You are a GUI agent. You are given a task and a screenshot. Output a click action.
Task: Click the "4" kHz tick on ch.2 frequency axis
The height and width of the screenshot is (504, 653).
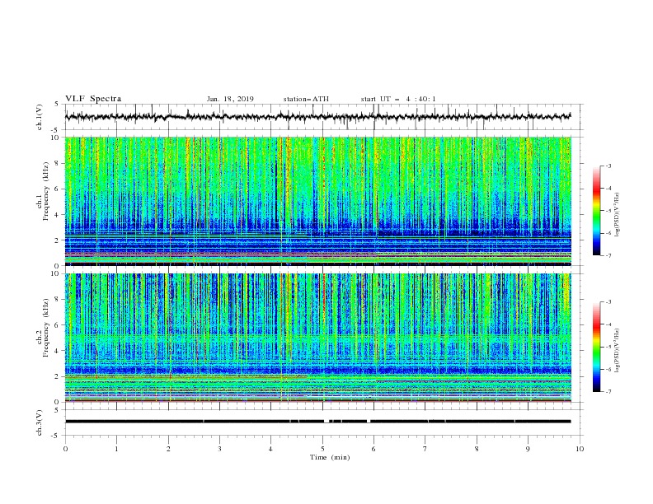(57, 351)
